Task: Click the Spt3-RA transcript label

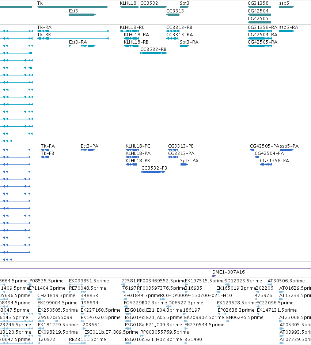Action: (x=189, y=42)
